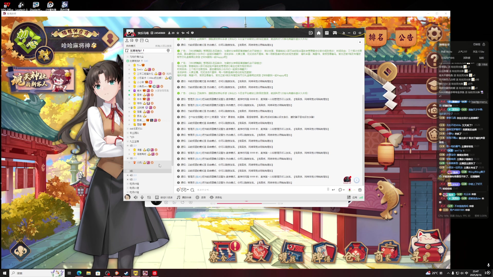The width and height of the screenshot is (493, 277).
Task: Click the 录音 record button
Action: coord(201,197)
